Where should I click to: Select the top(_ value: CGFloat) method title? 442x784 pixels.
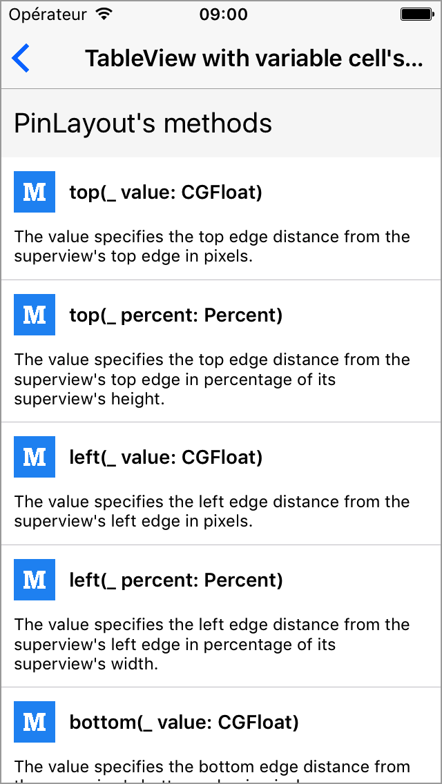pos(166,193)
